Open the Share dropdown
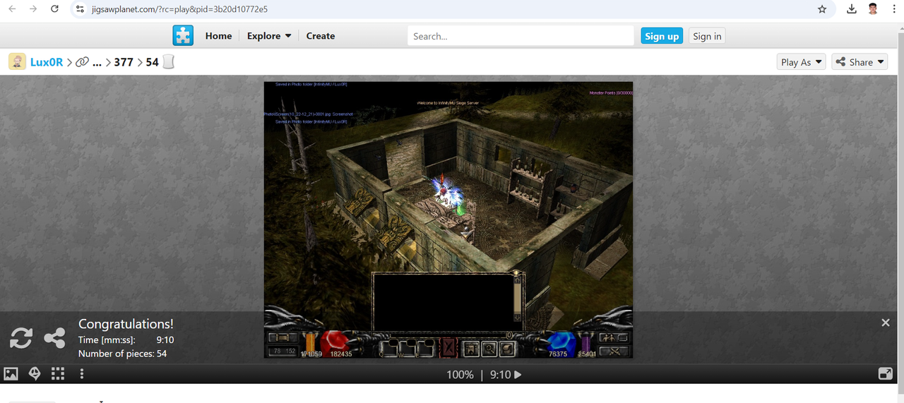The image size is (904, 403). [x=860, y=62]
